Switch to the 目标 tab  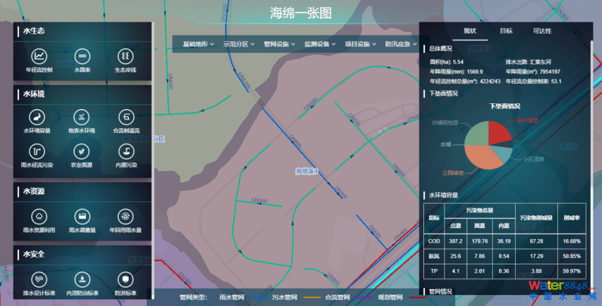point(506,31)
